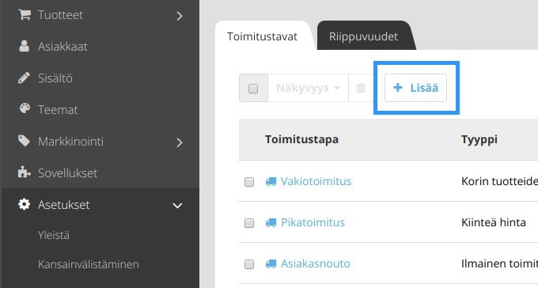Click the puzzle piece icon beside Sovellukset
The height and width of the screenshot is (288, 538).
[24, 172]
